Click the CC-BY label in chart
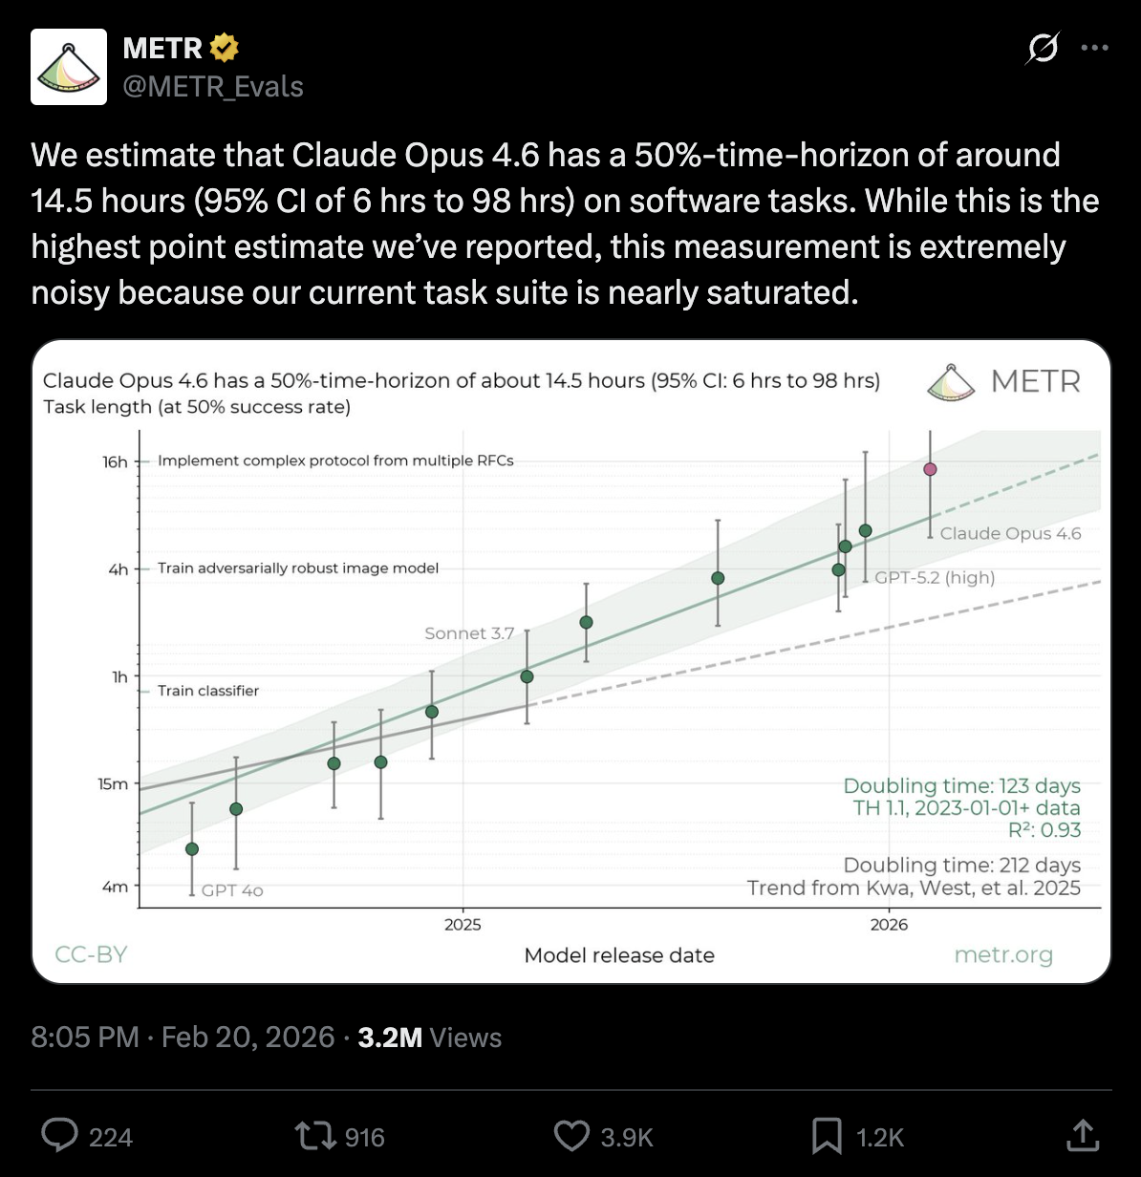 tap(91, 954)
